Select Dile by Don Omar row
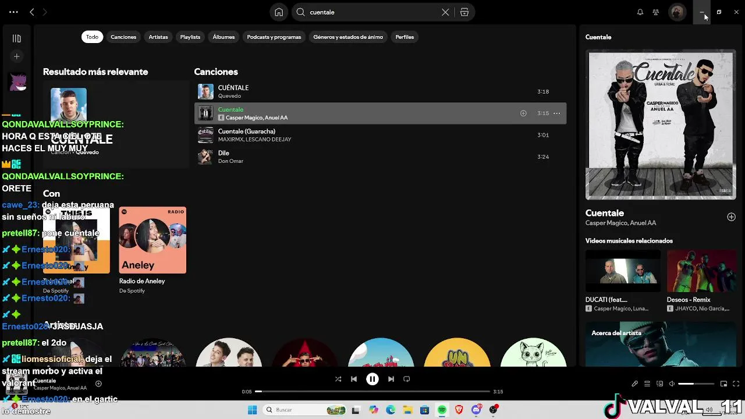745x419 pixels. click(380, 157)
